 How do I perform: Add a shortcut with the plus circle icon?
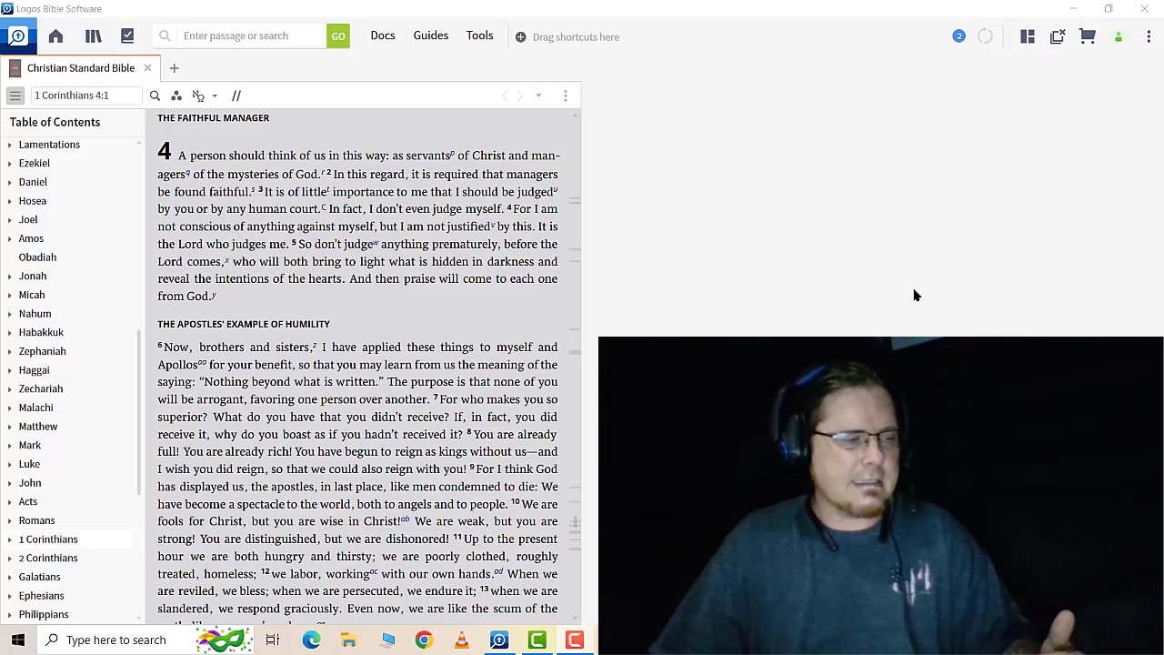tap(520, 37)
